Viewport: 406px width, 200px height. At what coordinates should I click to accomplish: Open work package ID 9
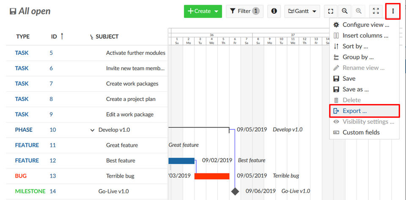click(51, 115)
